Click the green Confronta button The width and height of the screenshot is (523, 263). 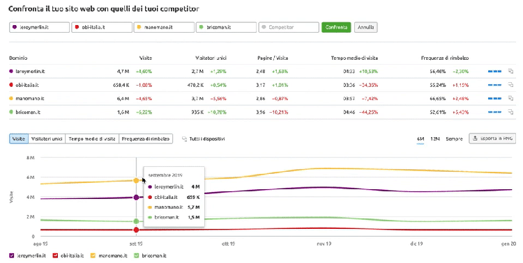pos(336,27)
